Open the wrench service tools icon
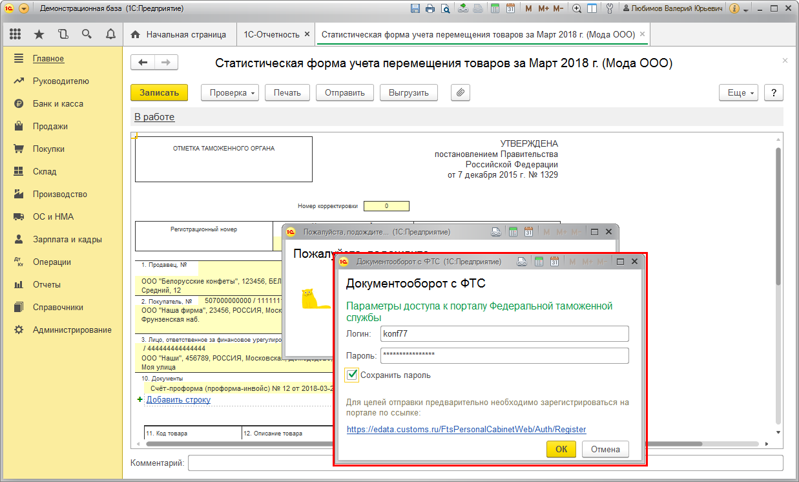The width and height of the screenshot is (799, 482). pos(608,9)
